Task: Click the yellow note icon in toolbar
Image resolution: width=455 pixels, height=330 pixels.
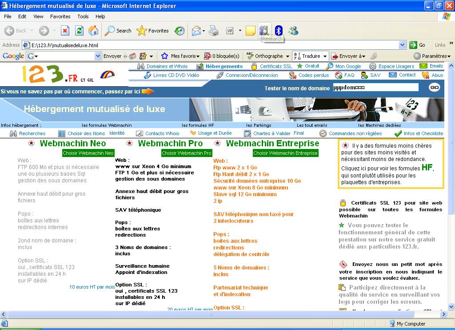Action: coord(251,31)
